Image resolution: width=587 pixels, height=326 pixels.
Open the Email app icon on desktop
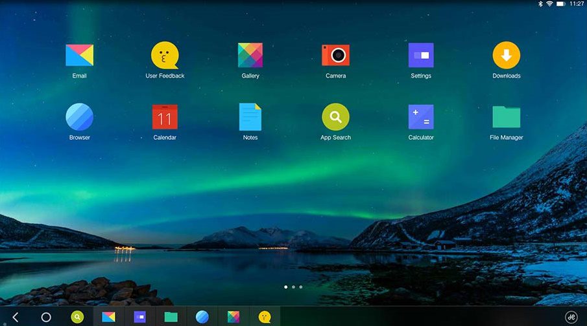pyautogui.click(x=79, y=55)
